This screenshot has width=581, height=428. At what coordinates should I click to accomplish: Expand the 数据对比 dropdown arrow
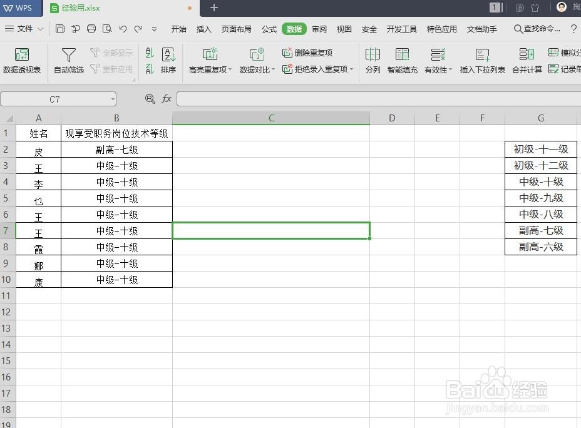pyautogui.click(x=274, y=69)
